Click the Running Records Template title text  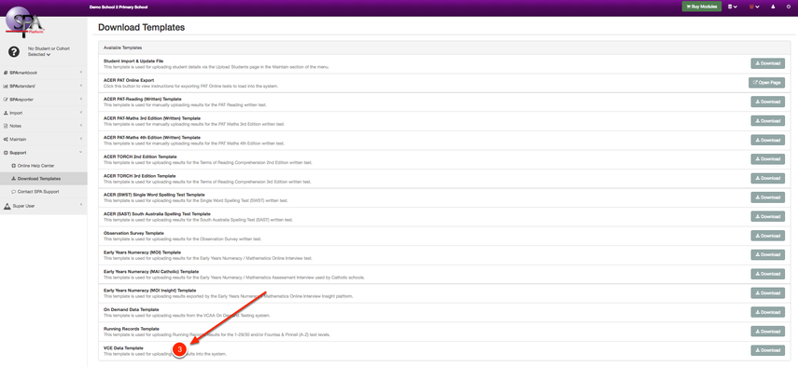[132, 329]
